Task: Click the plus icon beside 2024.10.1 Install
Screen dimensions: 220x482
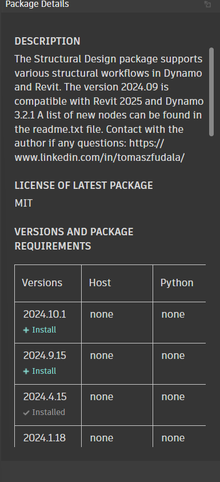Action: [x=26, y=330]
